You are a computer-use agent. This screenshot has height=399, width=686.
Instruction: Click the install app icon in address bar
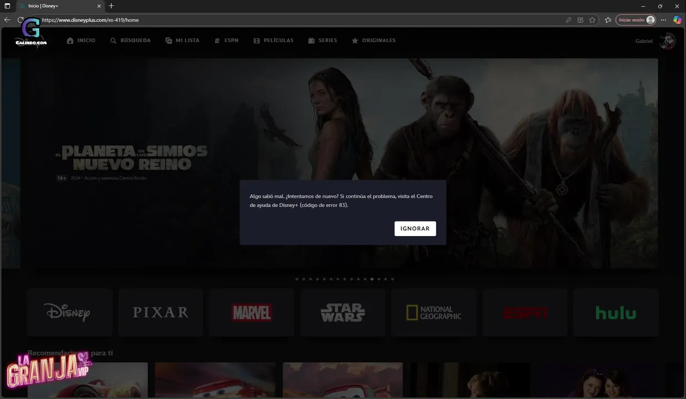pyautogui.click(x=580, y=20)
